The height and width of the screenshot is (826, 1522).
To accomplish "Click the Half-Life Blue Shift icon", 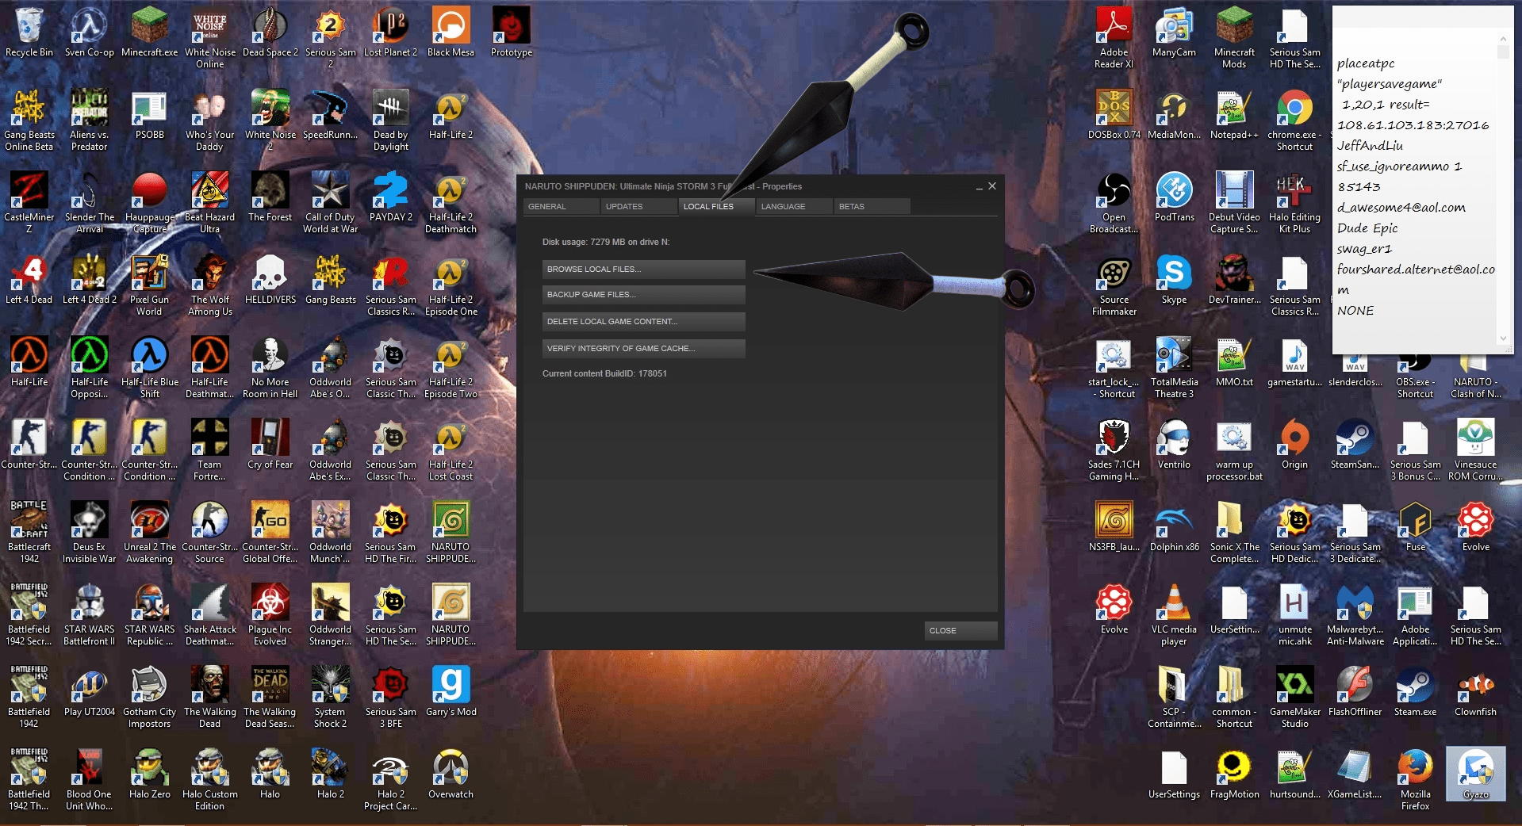I will point(150,367).
